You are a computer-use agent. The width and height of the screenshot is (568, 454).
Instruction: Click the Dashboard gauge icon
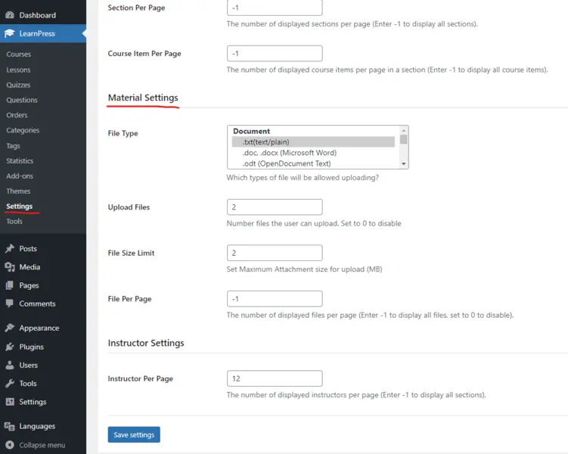[10, 15]
